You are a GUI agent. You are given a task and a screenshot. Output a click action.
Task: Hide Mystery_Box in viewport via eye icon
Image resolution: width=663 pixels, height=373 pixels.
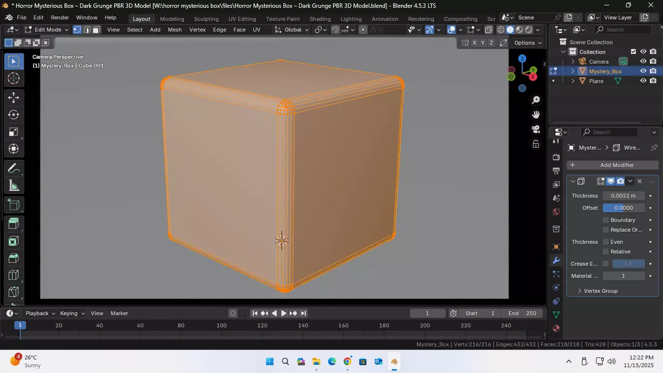pos(643,71)
